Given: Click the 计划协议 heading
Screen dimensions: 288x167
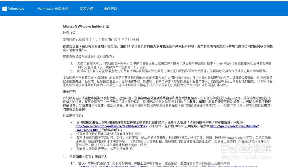Looking at the screenshot, I should coord(69,33).
